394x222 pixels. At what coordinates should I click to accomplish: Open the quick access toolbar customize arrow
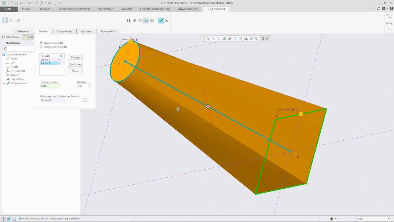59,3
